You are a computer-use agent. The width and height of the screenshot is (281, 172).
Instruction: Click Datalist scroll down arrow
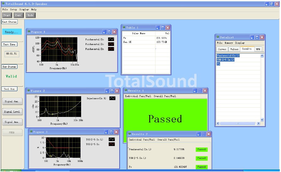262,120
